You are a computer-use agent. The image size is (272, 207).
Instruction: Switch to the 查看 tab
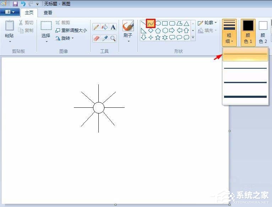[48, 13]
